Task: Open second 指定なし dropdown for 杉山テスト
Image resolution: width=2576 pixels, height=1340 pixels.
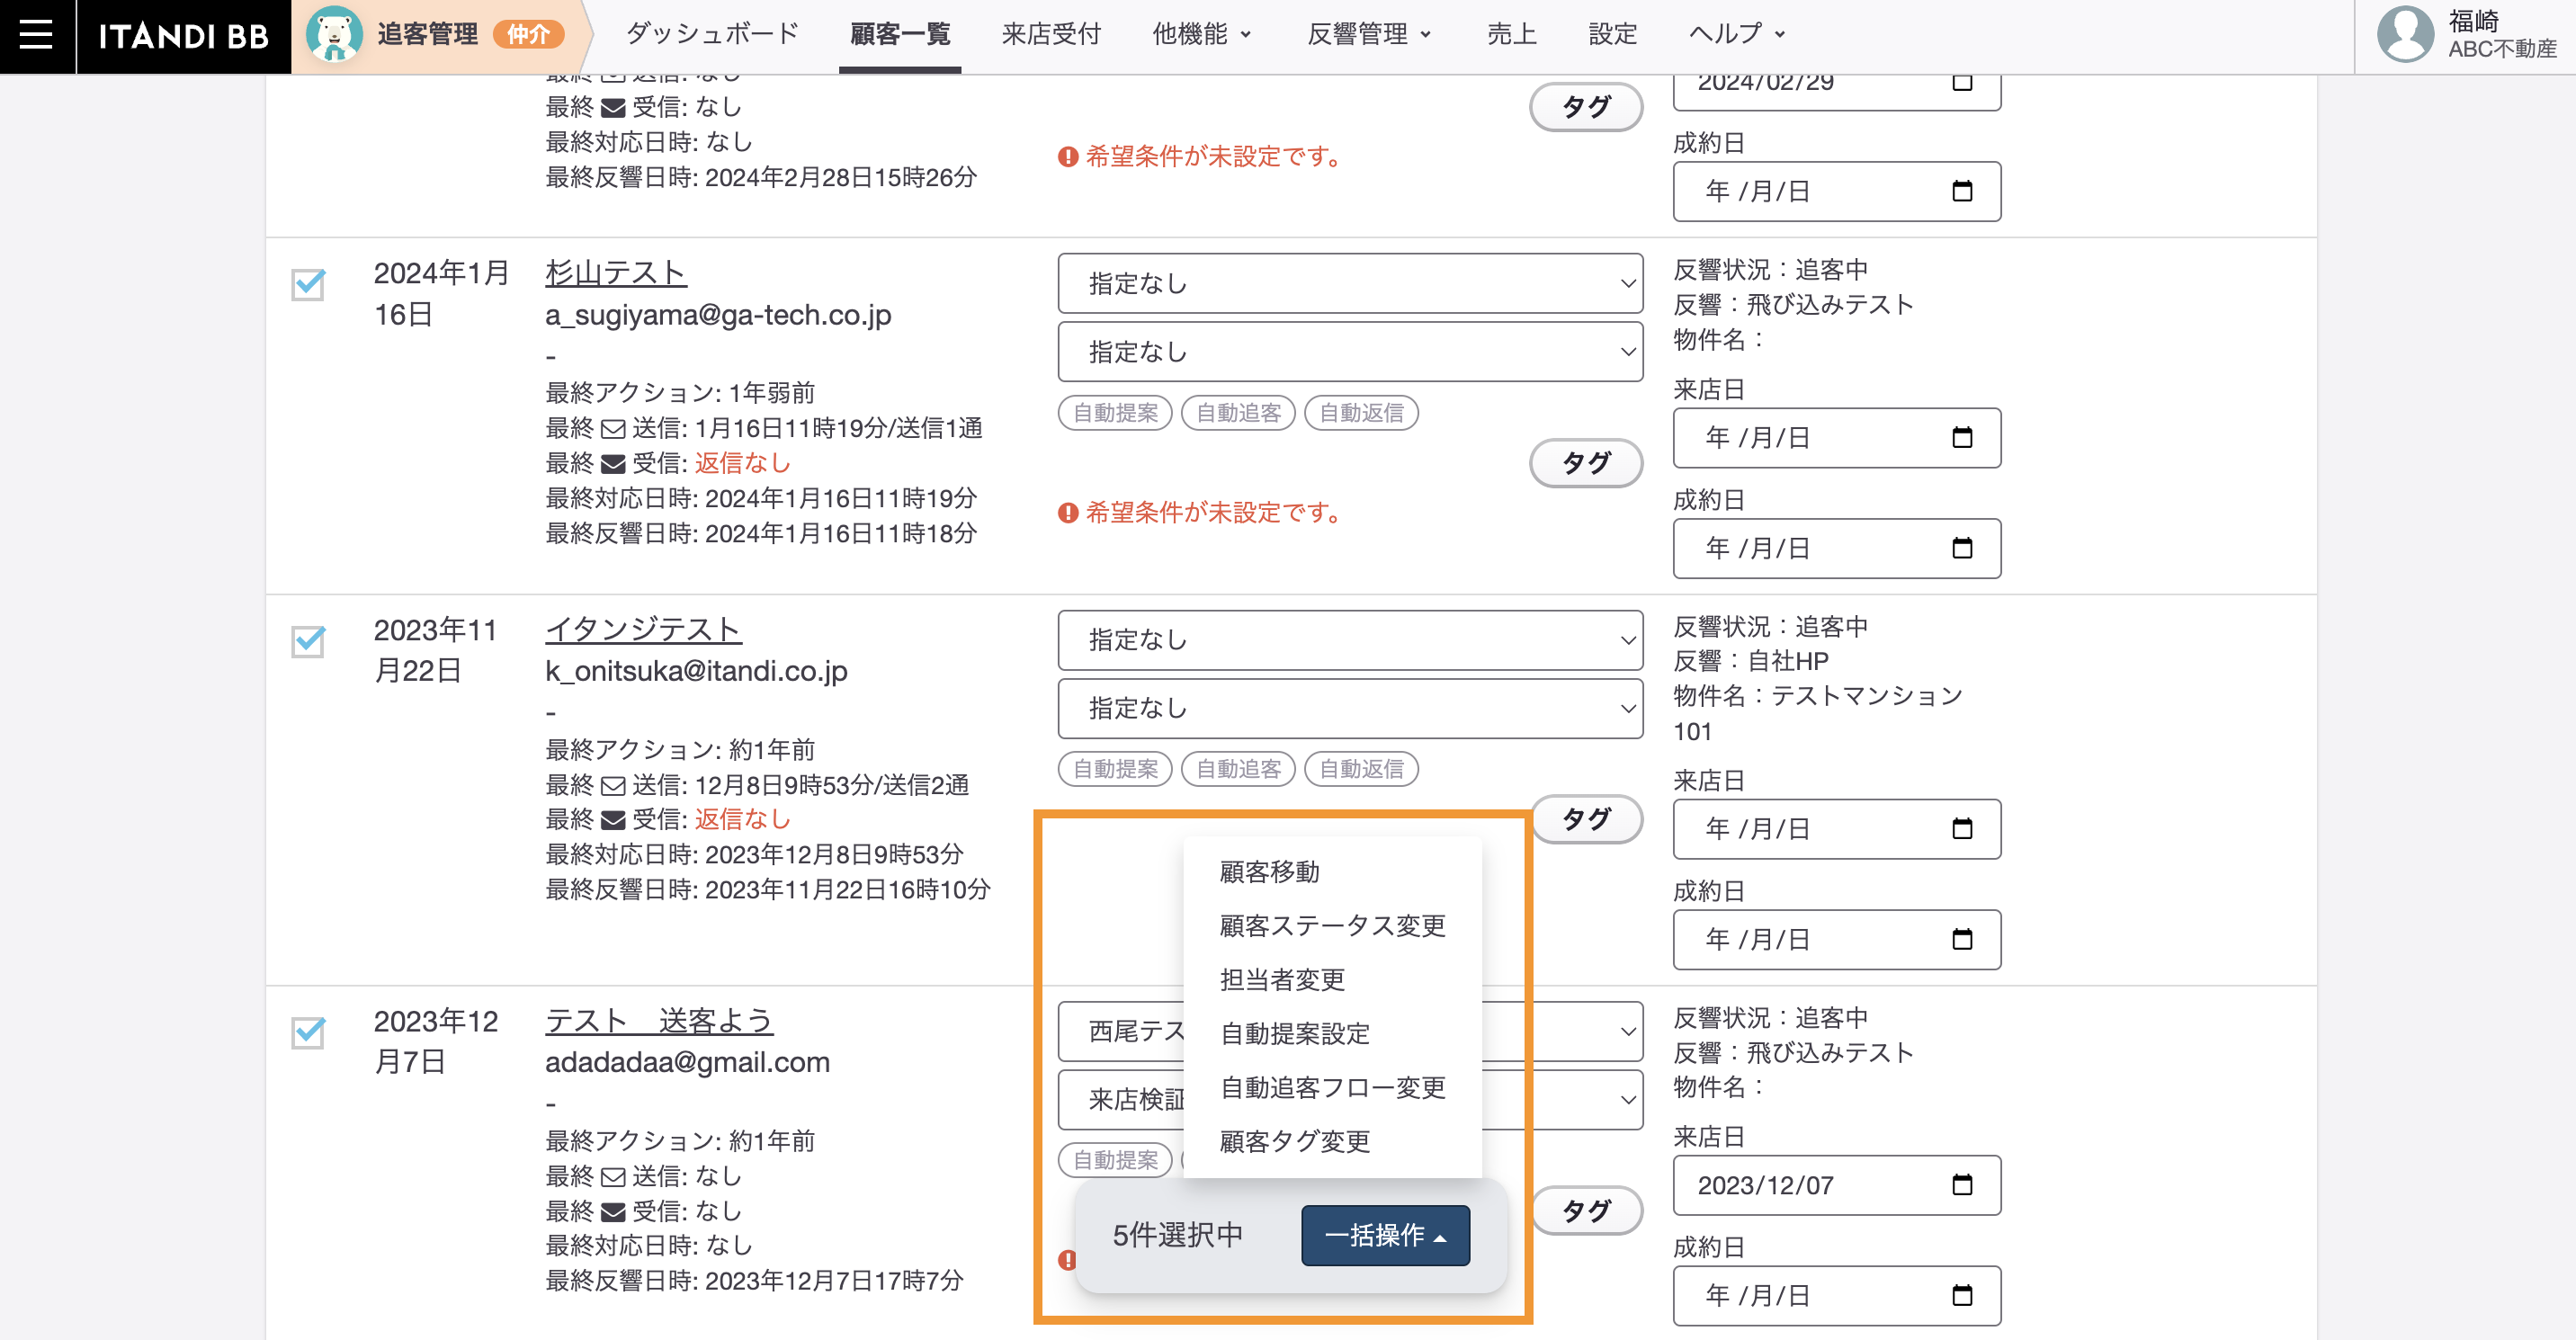Action: (x=1350, y=352)
